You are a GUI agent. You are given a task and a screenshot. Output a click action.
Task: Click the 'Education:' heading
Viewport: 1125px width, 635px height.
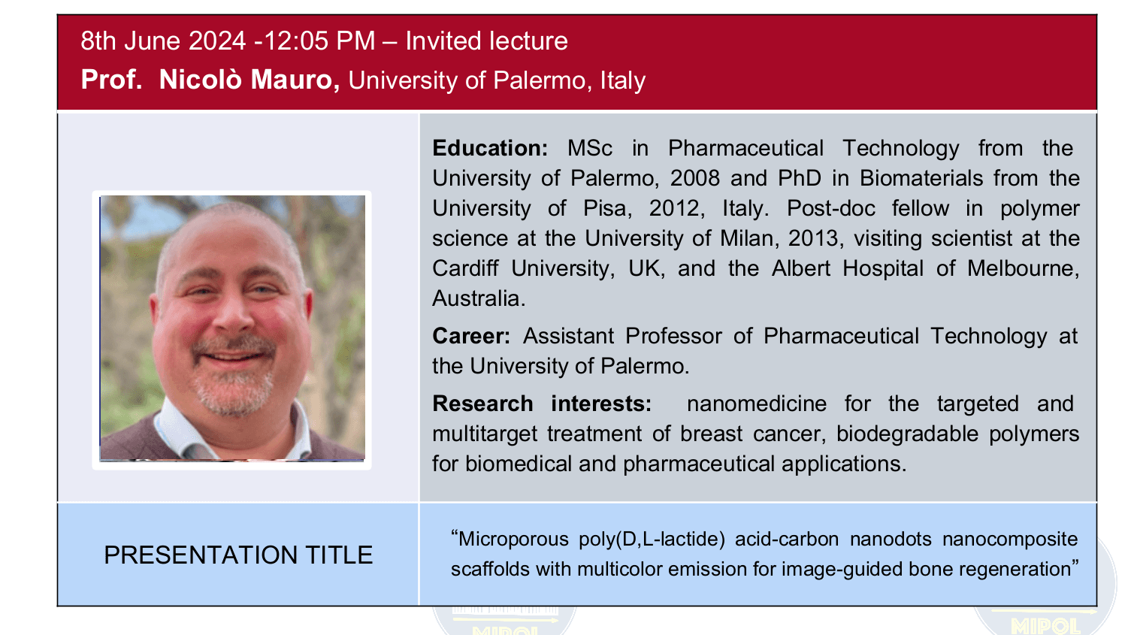point(490,148)
